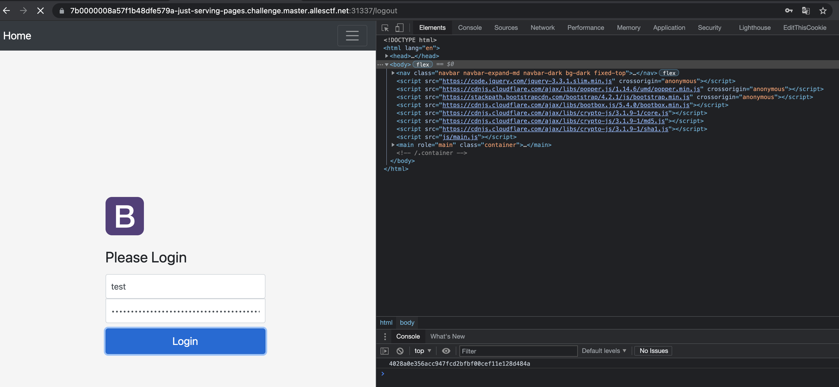Toggle the device toolbar in DevTools
839x387 pixels.
point(399,28)
